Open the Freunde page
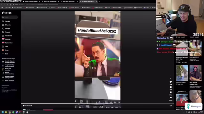The height and width of the screenshot is (114, 204). point(6,32)
